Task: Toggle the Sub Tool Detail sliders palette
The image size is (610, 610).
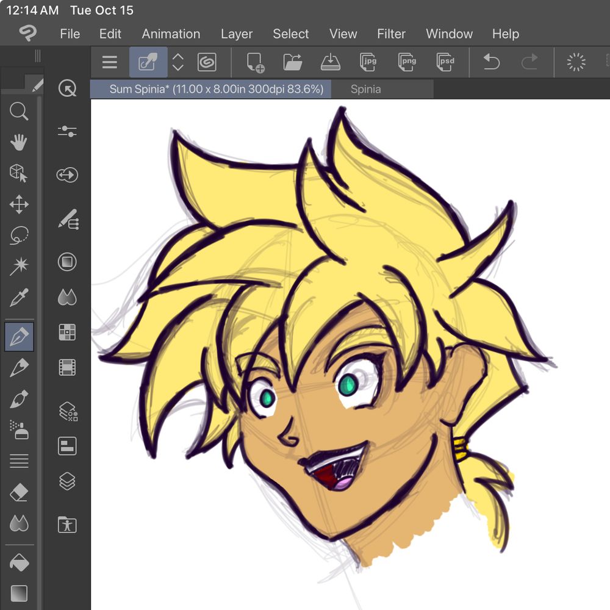Action: [67, 131]
